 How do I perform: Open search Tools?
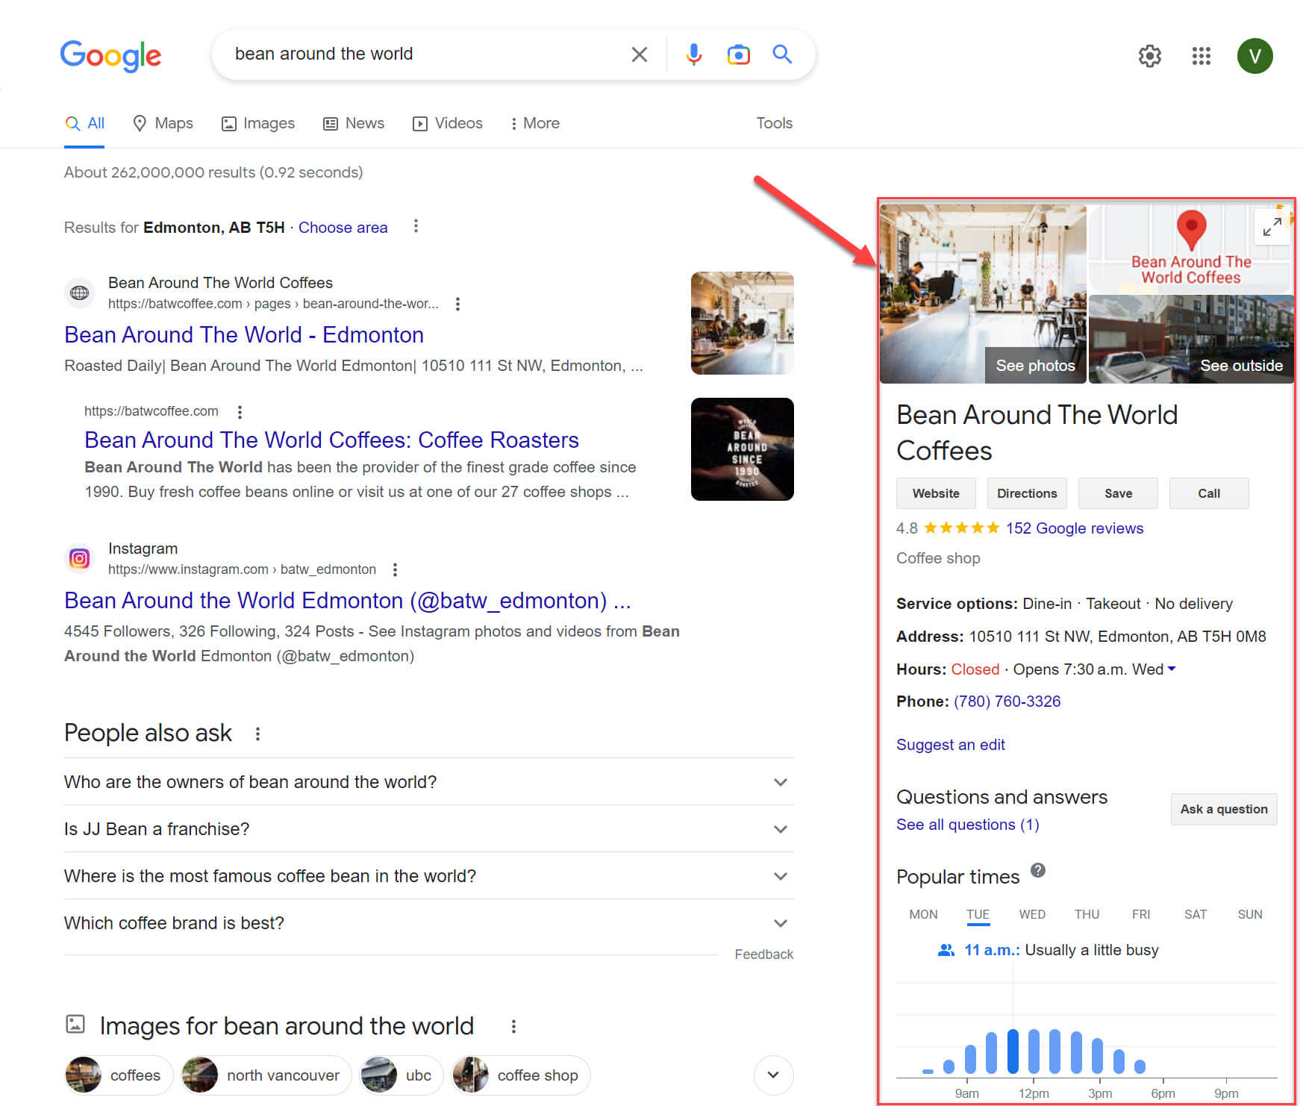point(774,123)
